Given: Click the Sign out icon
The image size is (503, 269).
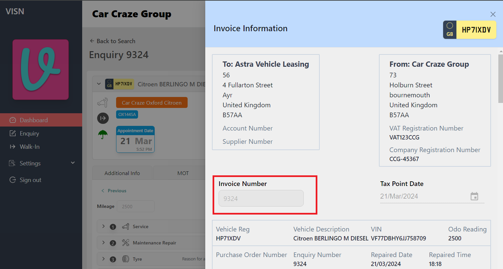Looking at the screenshot, I should click(13, 180).
